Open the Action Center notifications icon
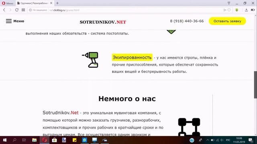The image size is (257, 144). tap(251, 140)
